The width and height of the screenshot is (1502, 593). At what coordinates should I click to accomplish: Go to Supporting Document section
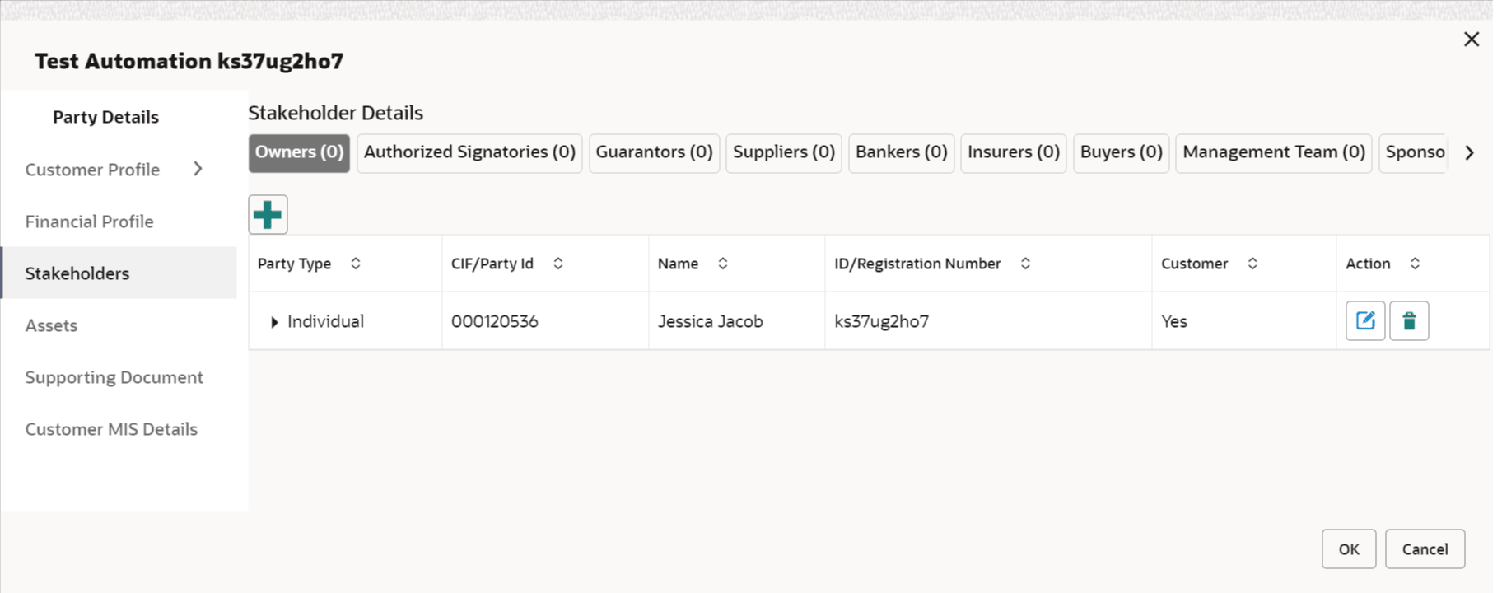(x=114, y=377)
